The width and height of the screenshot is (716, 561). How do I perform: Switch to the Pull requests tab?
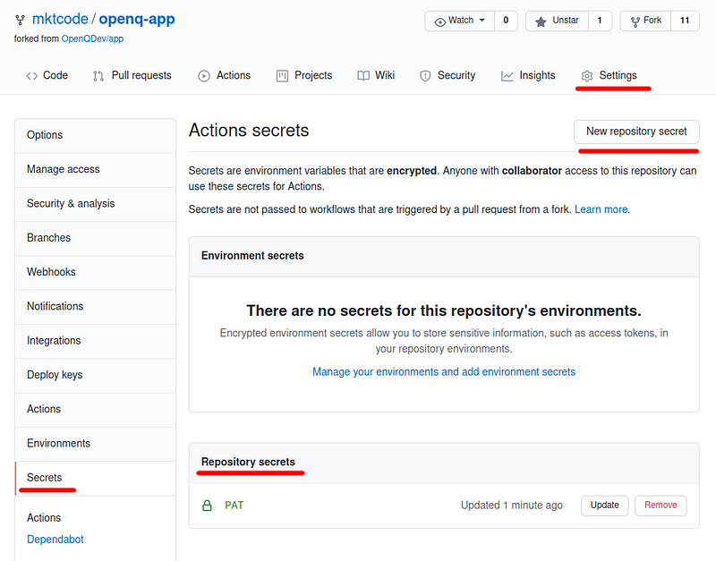[132, 75]
